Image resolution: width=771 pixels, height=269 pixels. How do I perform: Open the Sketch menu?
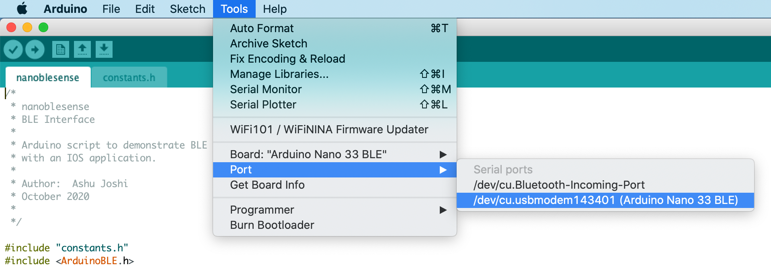[188, 9]
